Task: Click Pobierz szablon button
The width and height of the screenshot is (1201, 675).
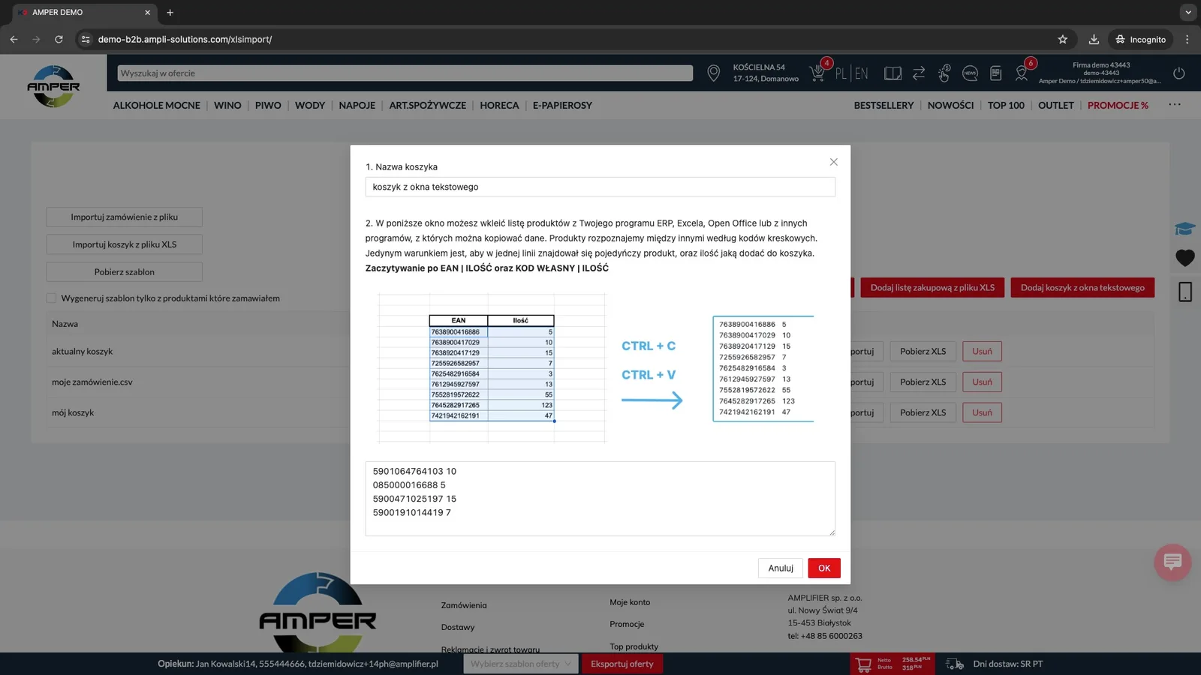Action: (124, 271)
